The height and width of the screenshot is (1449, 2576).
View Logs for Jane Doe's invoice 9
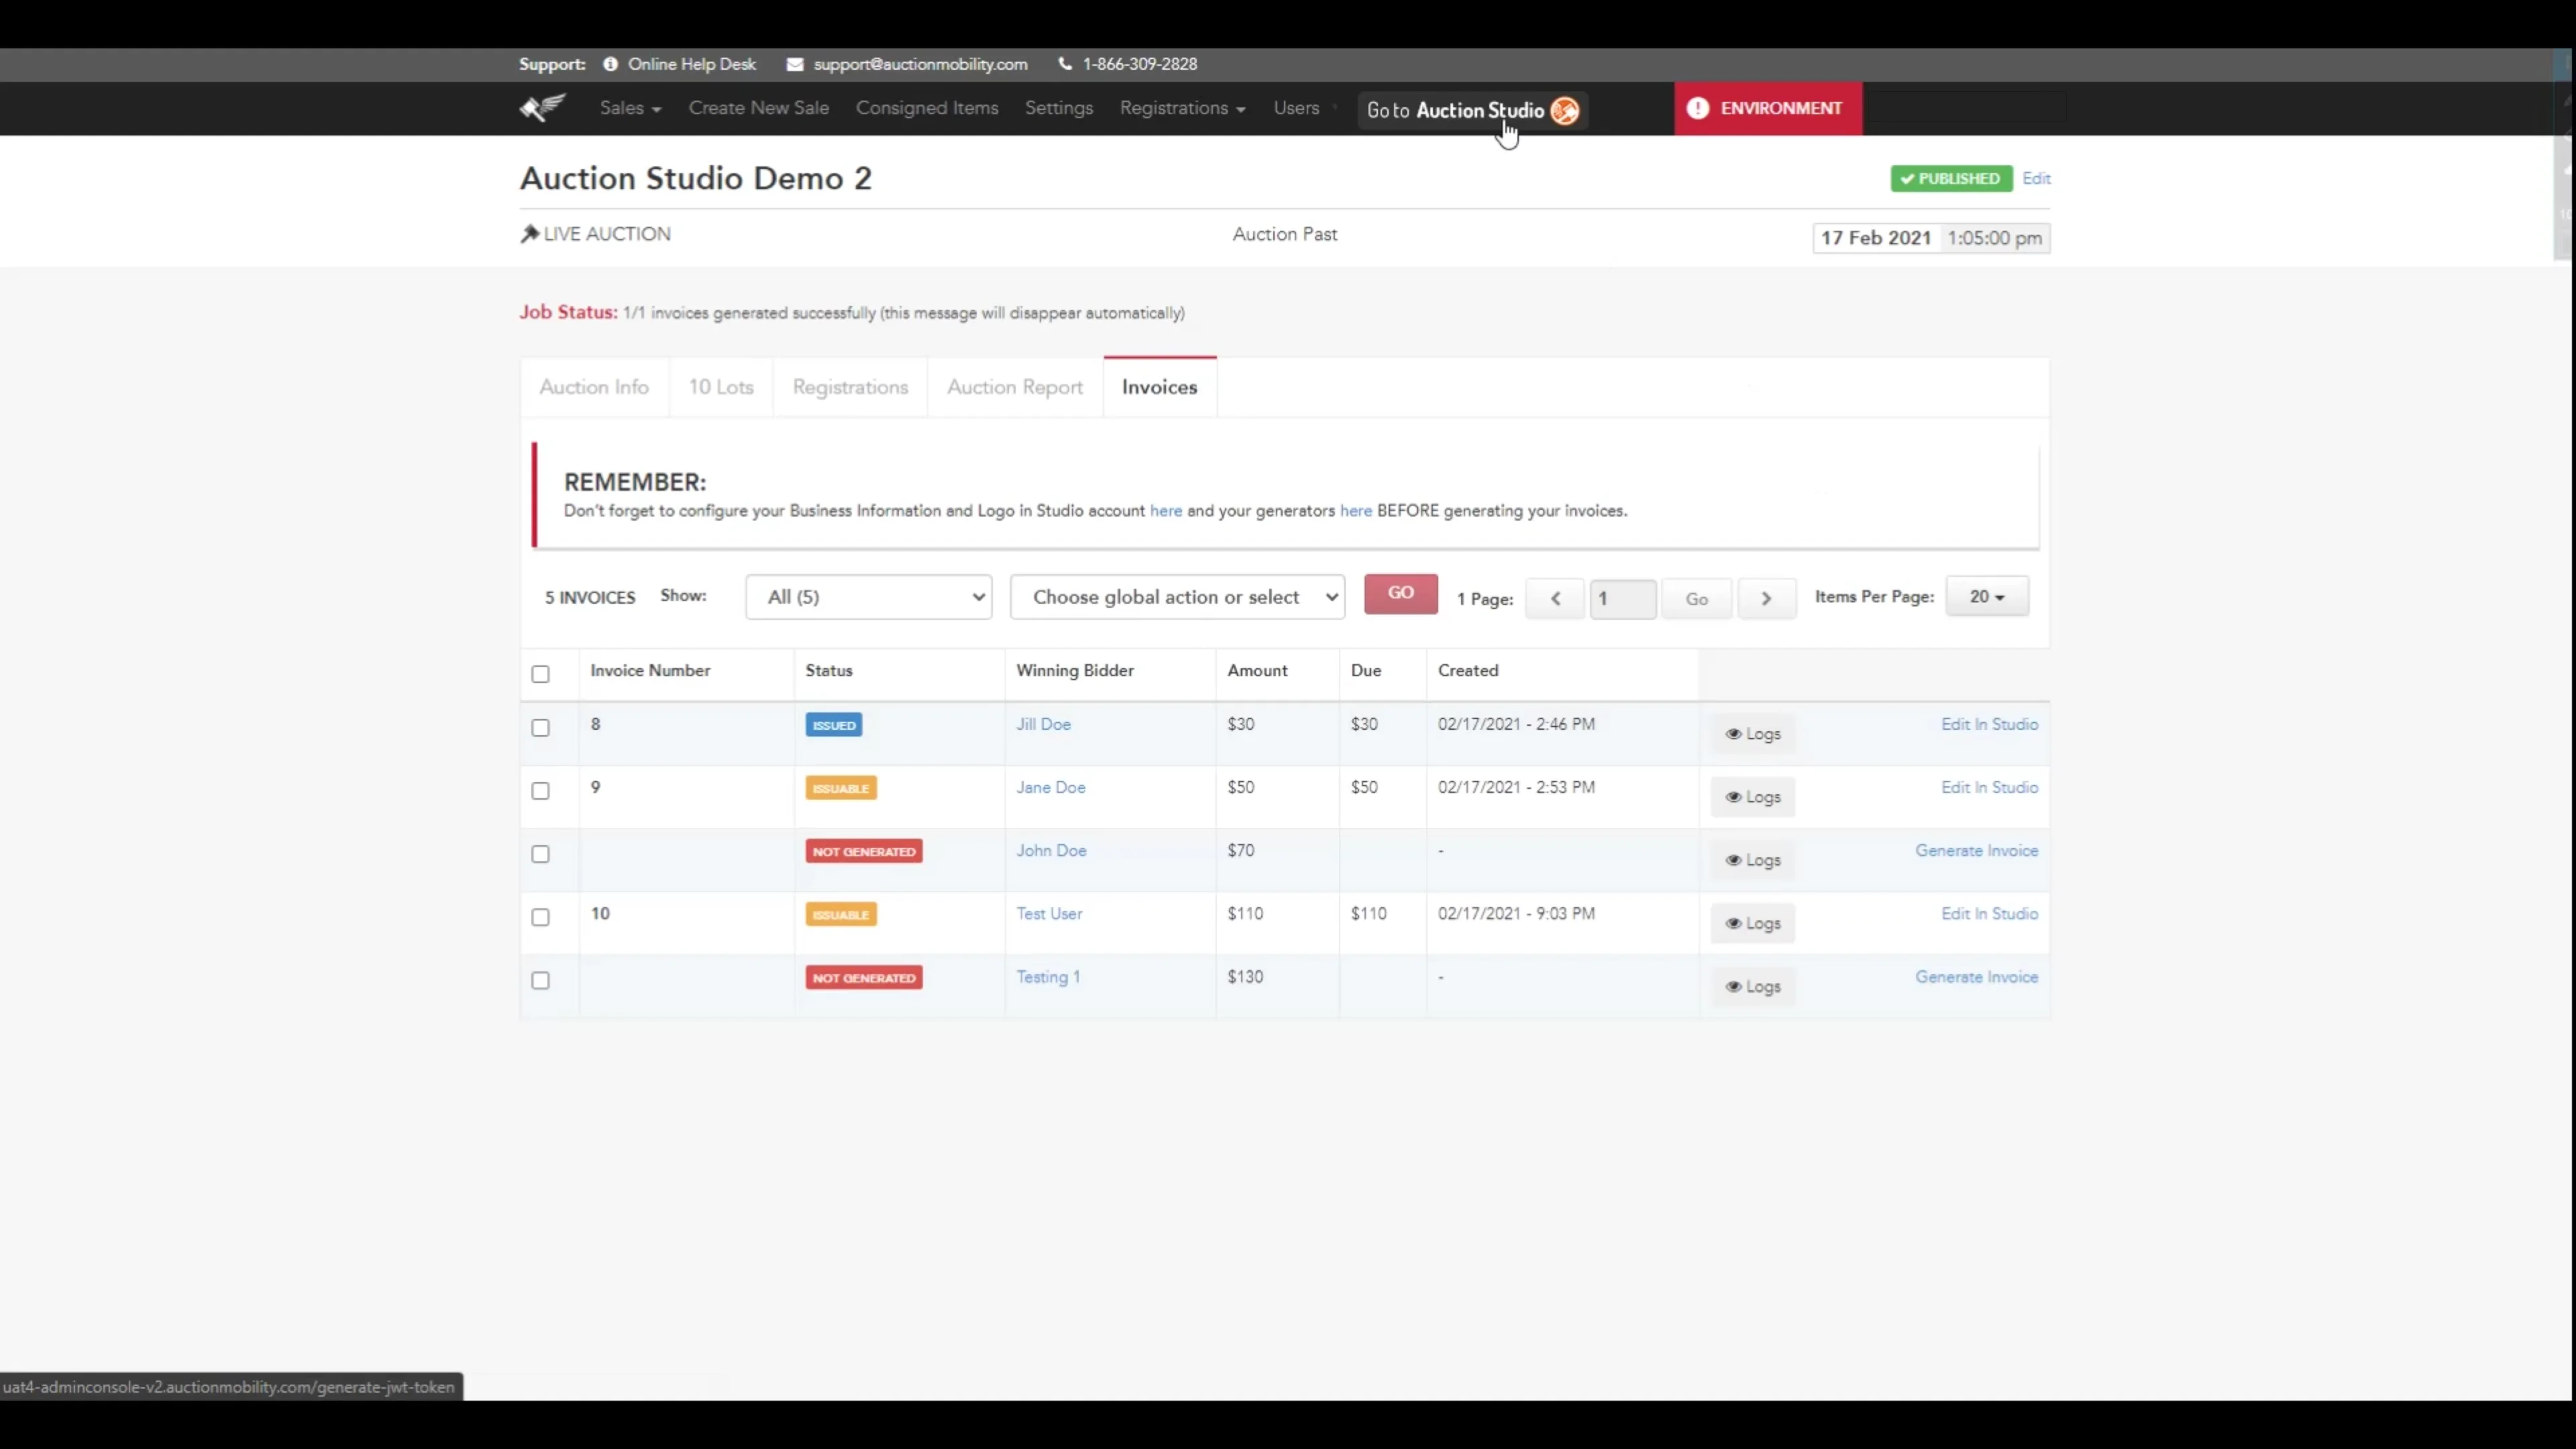(1753, 797)
